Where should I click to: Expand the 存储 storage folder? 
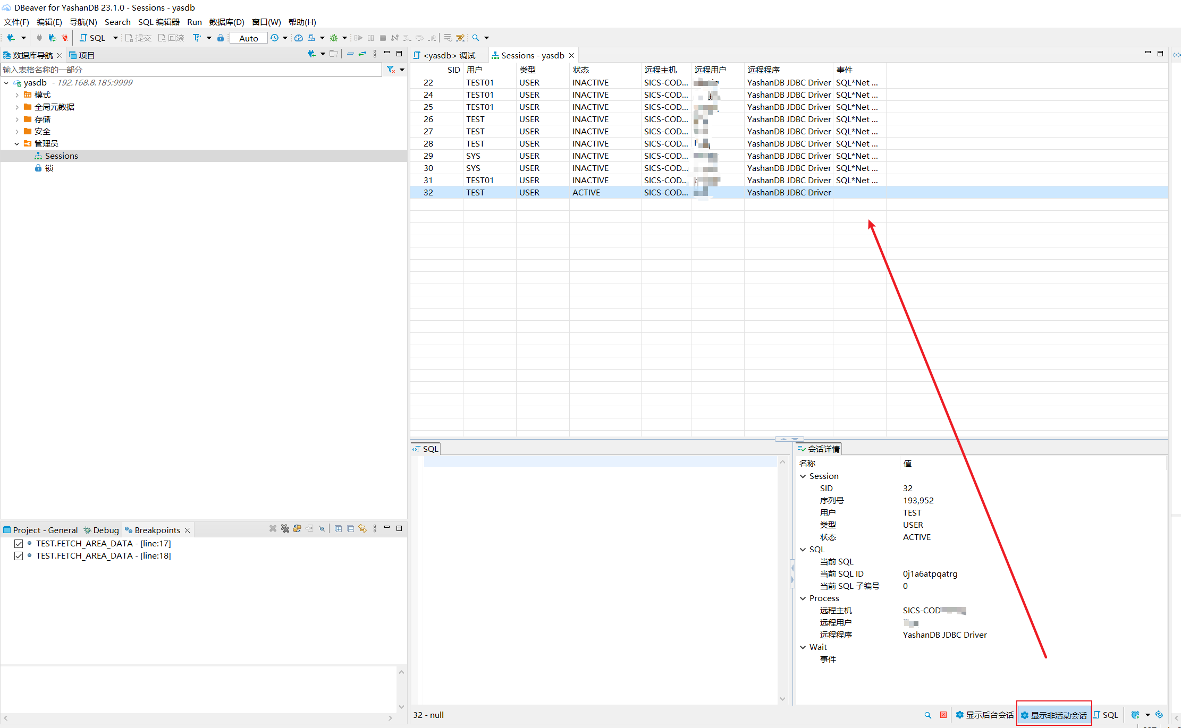coord(17,119)
